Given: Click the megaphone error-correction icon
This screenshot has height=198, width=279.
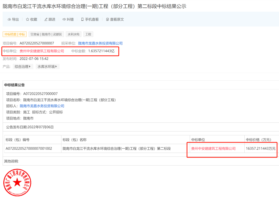Looking at the screenshot, I should (x=64, y=19).
